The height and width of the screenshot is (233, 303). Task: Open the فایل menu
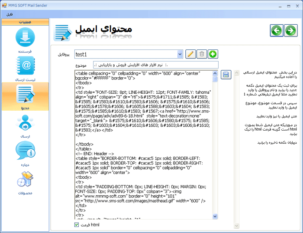[10, 14]
